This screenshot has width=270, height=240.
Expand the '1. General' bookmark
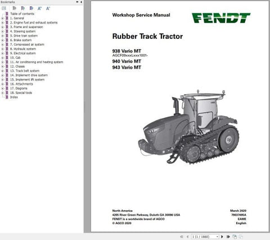pyautogui.click(x=2, y=18)
